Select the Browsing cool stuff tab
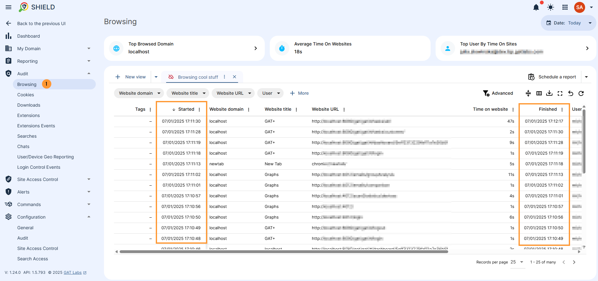This screenshot has width=598, height=281. [x=198, y=77]
